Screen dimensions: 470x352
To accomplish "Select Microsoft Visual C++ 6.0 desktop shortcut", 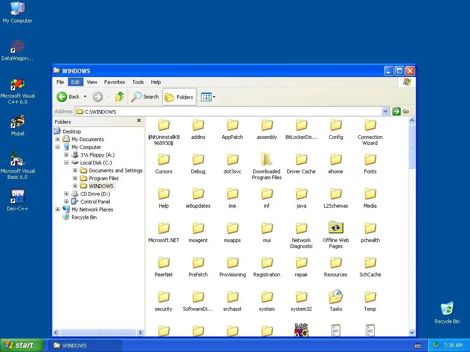I will click(x=17, y=91).
